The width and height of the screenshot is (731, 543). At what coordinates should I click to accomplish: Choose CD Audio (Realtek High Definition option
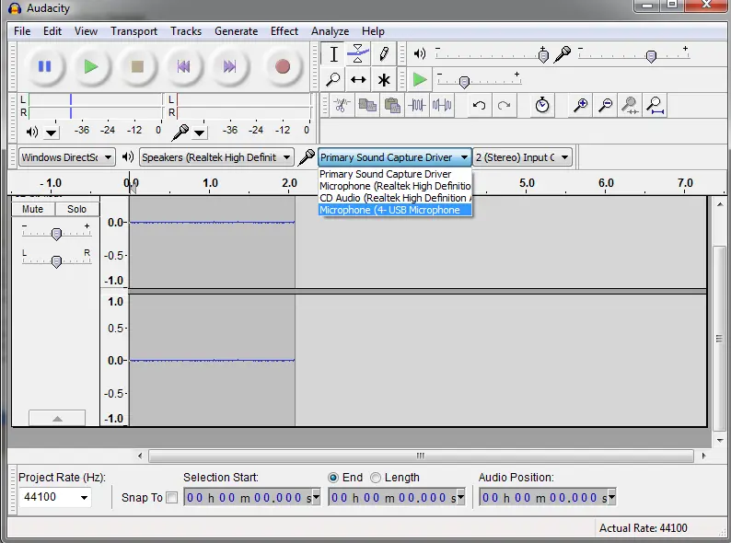click(x=395, y=198)
